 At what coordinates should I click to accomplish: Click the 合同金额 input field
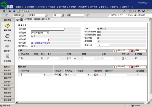[40, 39]
